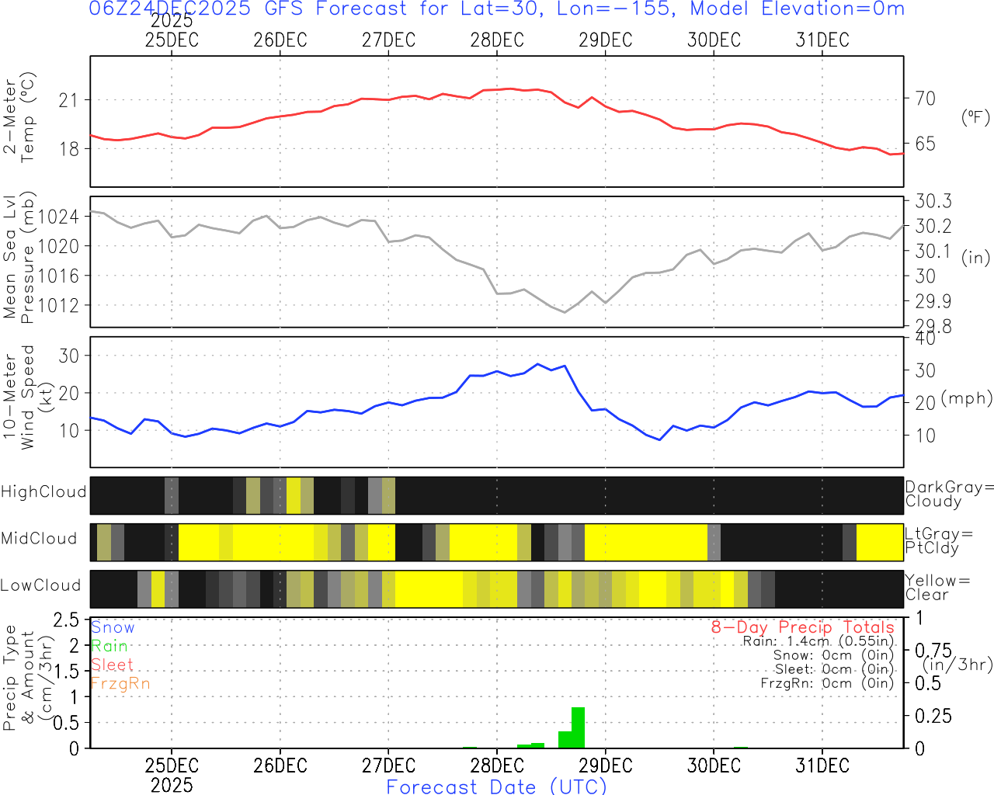Click the Forecast Date (UTC) axis title

pyautogui.click(x=497, y=786)
